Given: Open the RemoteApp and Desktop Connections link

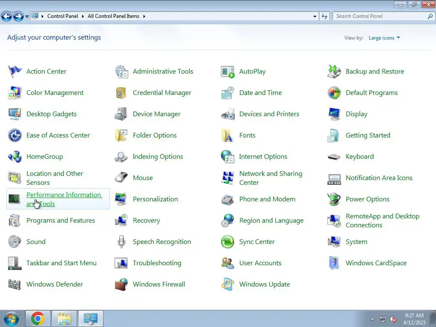Looking at the screenshot, I should pyautogui.click(x=383, y=221).
